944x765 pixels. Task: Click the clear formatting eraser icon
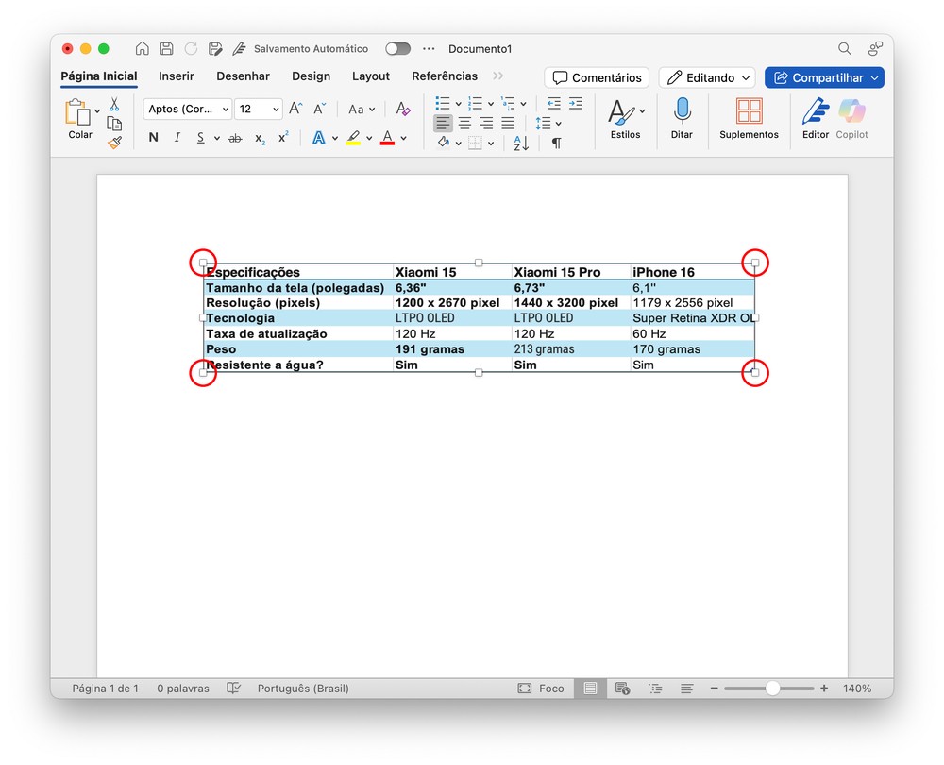[403, 109]
